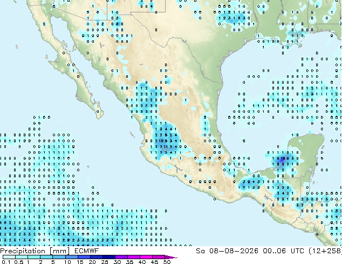Click the 1–2 mm legend color swatch
This screenshot has height=264, width=342.
pos(34,257)
